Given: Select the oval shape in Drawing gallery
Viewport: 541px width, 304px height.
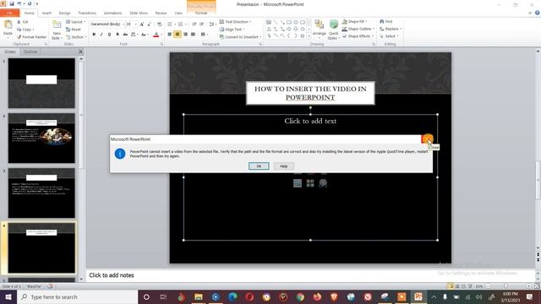Looking at the screenshot, I should [x=296, y=23].
